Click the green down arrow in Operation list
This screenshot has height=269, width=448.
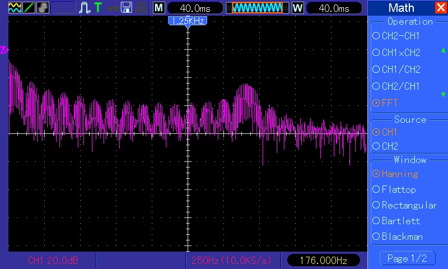click(x=443, y=95)
